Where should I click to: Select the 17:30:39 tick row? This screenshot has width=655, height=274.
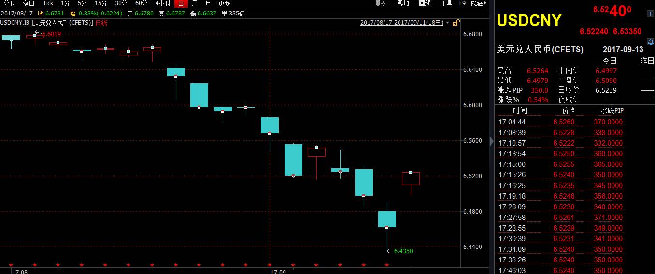point(560,239)
